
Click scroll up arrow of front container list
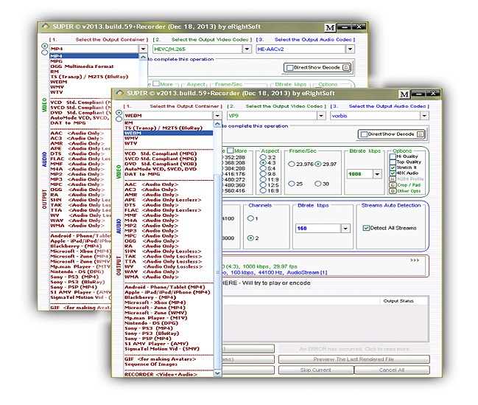point(217,124)
